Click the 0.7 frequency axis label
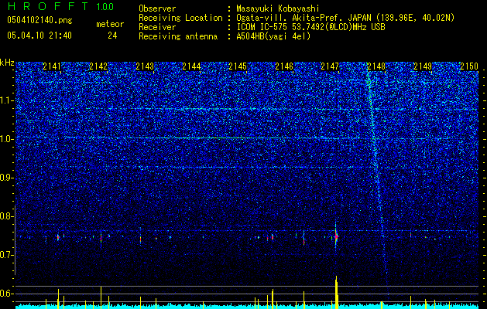Viewport: 487px width, 309px height. (6, 255)
